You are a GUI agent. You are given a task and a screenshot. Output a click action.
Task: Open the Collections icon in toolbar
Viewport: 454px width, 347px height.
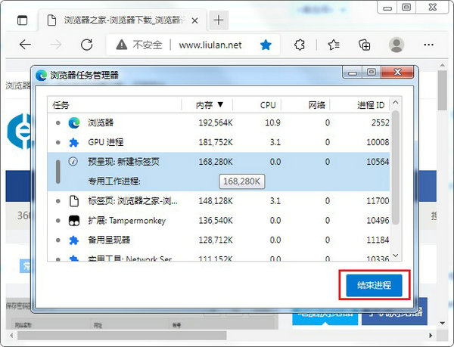(364, 45)
